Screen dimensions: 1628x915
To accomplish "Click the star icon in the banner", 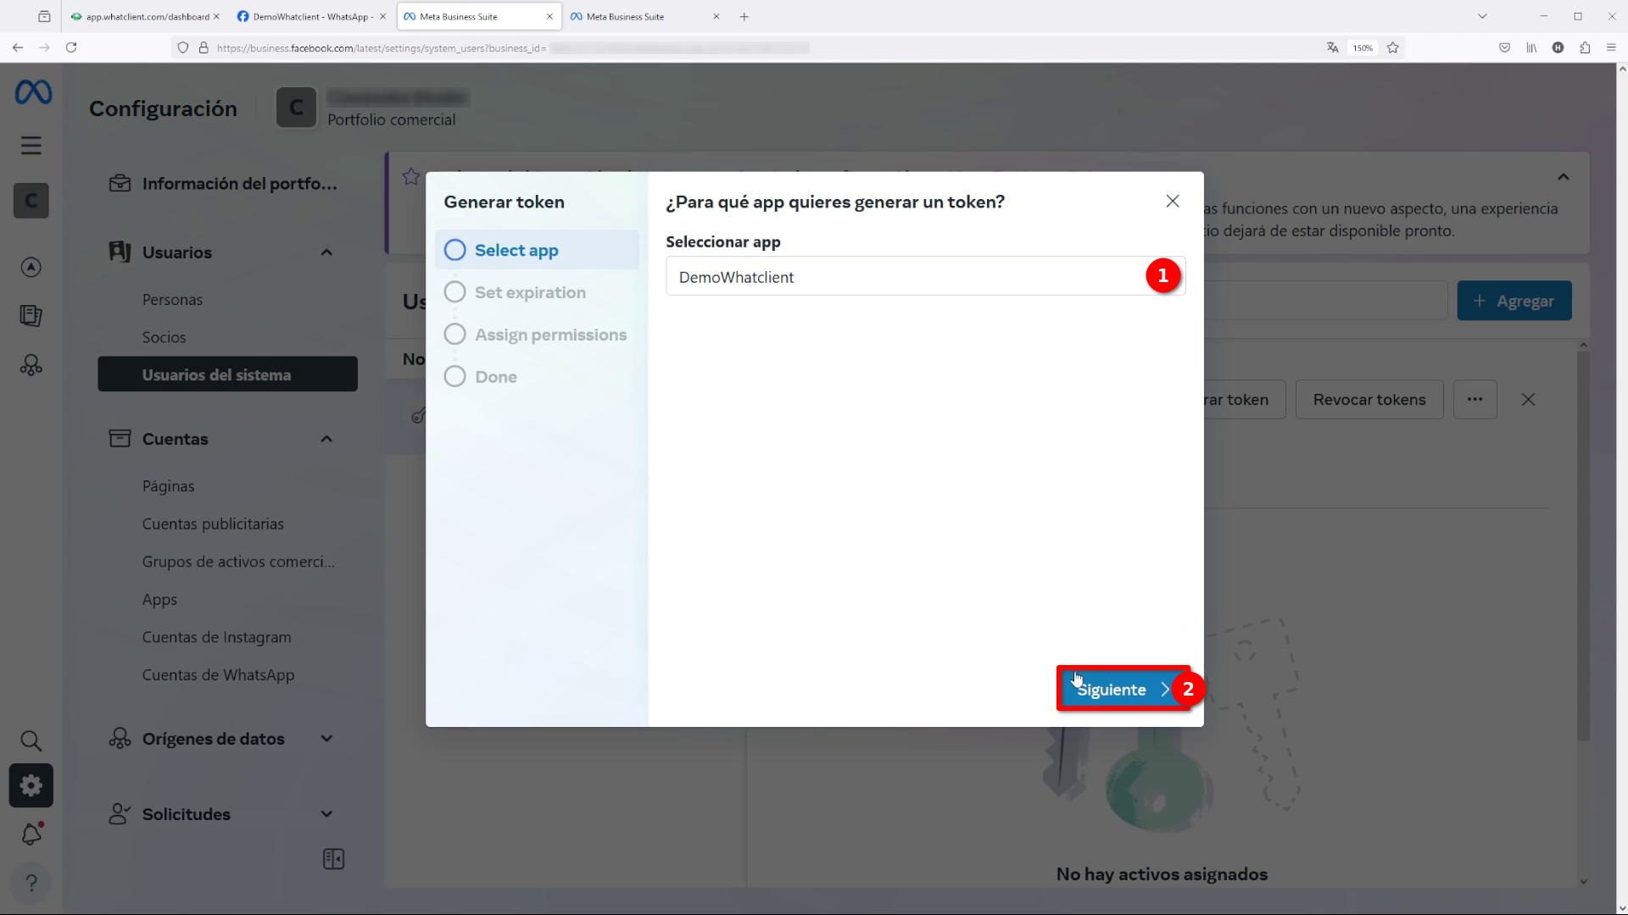I will pyautogui.click(x=411, y=176).
